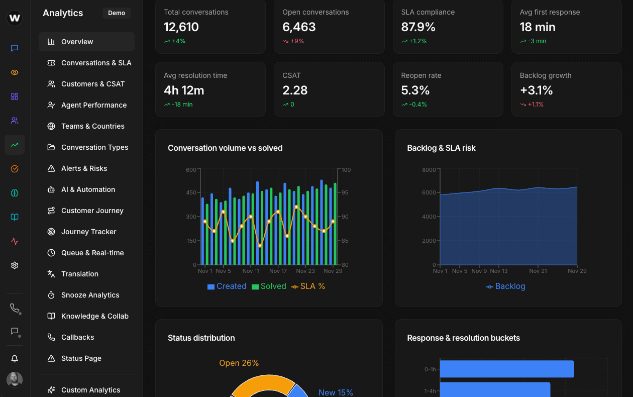The width and height of the screenshot is (633, 397).
Task: Toggle the Created series in the volume chart legend
Action: 227,286
